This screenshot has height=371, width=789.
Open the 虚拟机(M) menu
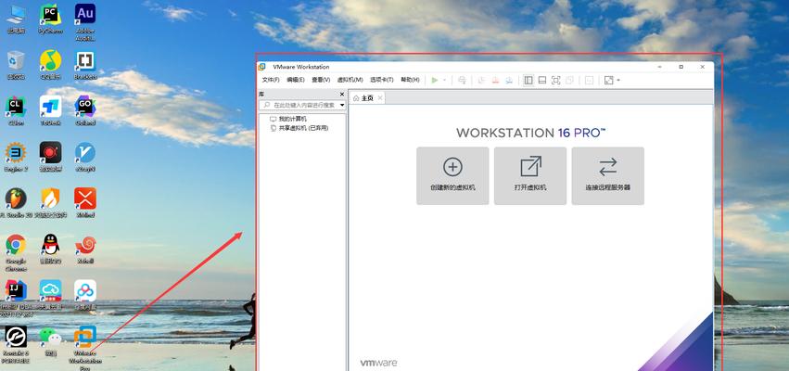pos(350,80)
